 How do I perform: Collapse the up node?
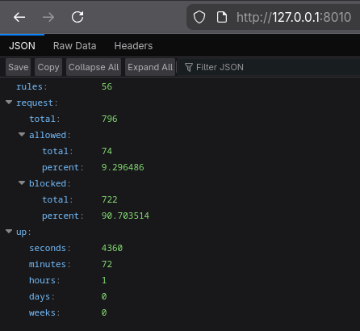pos(9,232)
